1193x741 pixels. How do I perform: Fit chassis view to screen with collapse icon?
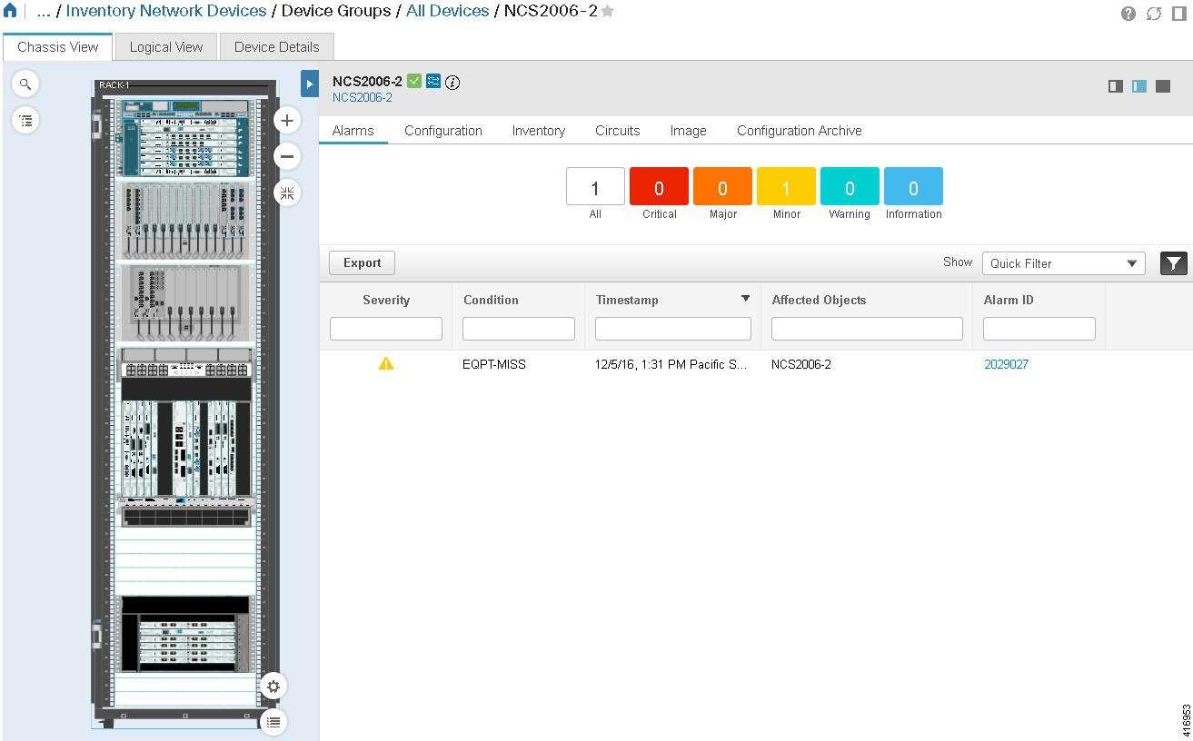[x=286, y=193]
